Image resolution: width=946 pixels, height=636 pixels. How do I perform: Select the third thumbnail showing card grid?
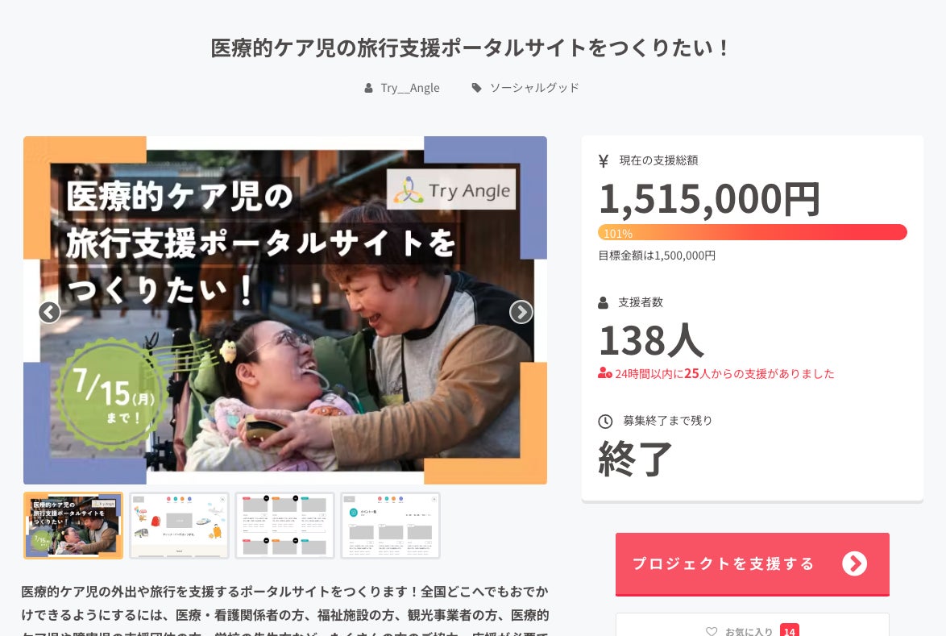point(284,526)
